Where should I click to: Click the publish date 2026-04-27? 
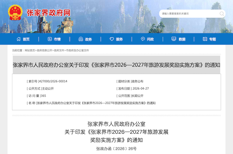tap(141, 89)
